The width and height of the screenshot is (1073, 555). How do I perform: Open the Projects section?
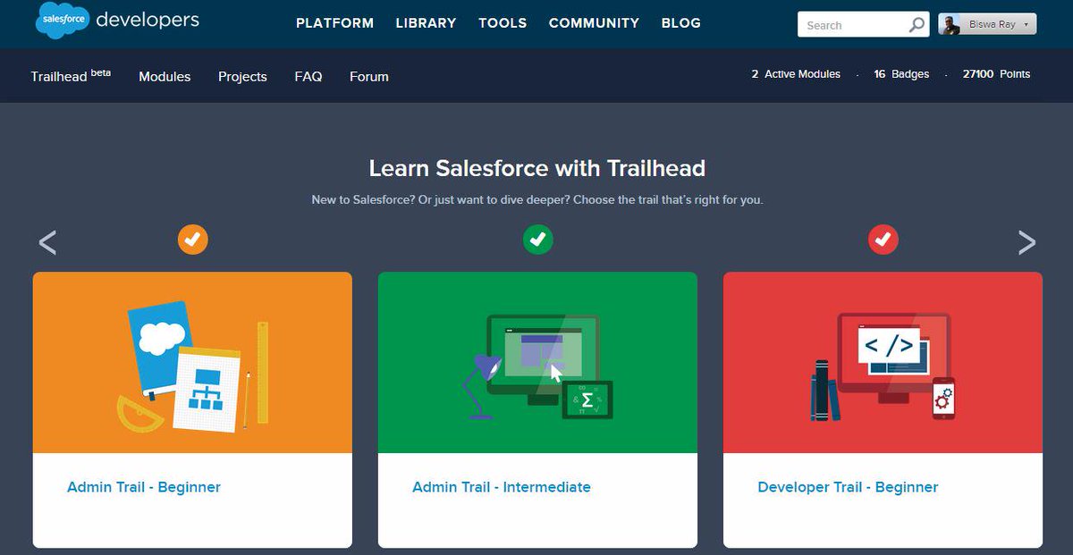pos(242,77)
